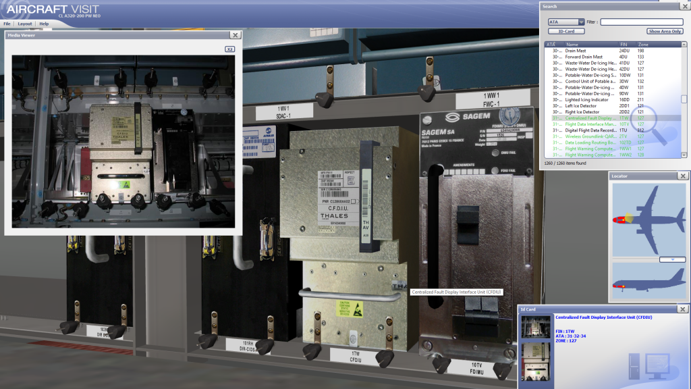Click the ID-Card button
The image size is (691, 389).
tap(566, 31)
